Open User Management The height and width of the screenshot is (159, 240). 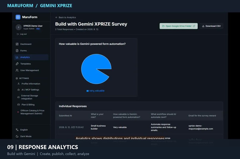tap(31, 70)
